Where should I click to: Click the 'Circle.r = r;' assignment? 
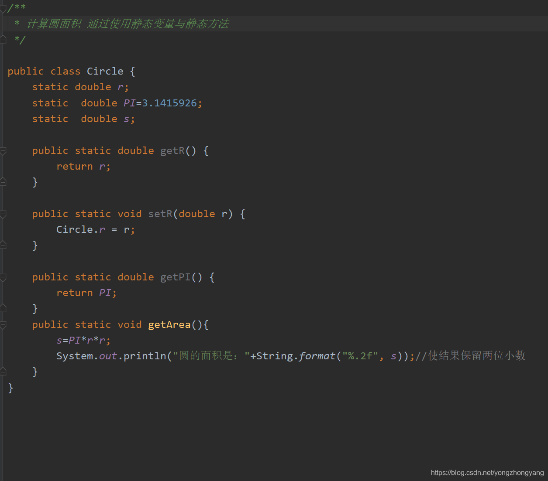click(x=96, y=230)
